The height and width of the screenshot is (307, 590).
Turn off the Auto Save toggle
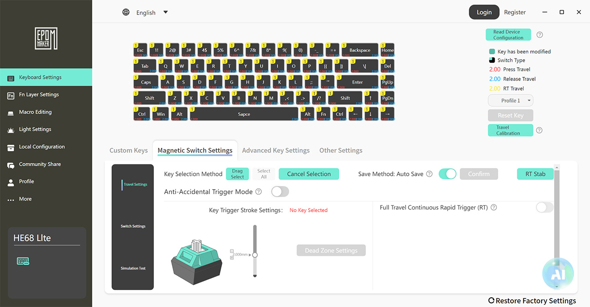pos(447,174)
